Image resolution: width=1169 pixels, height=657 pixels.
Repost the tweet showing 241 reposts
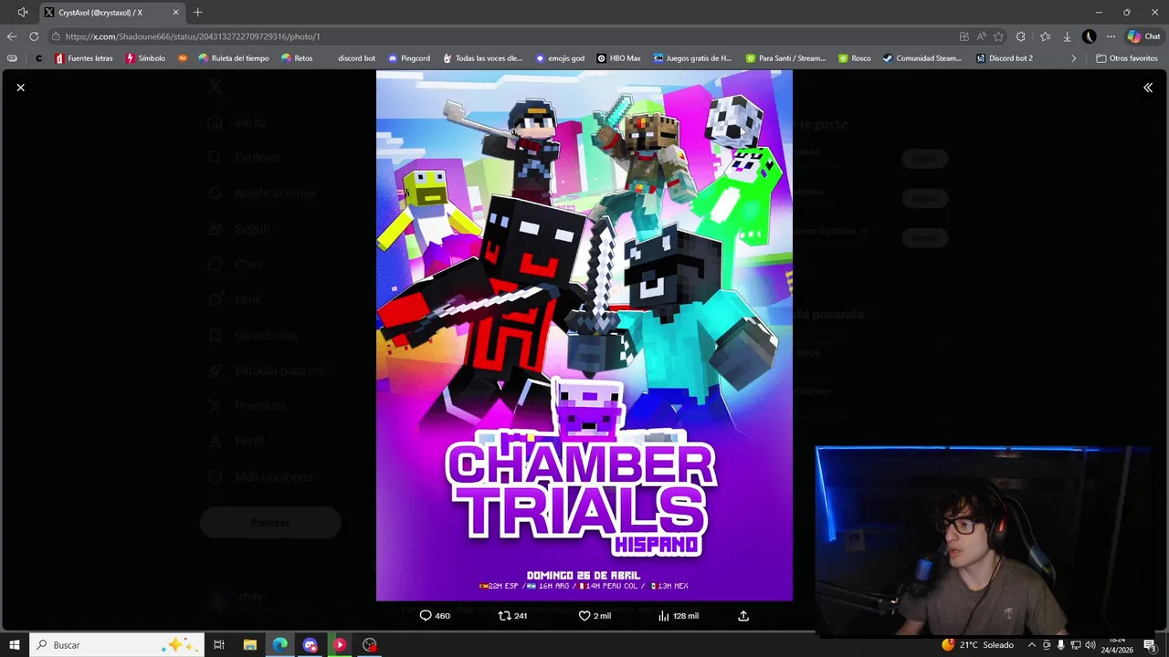coord(512,616)
